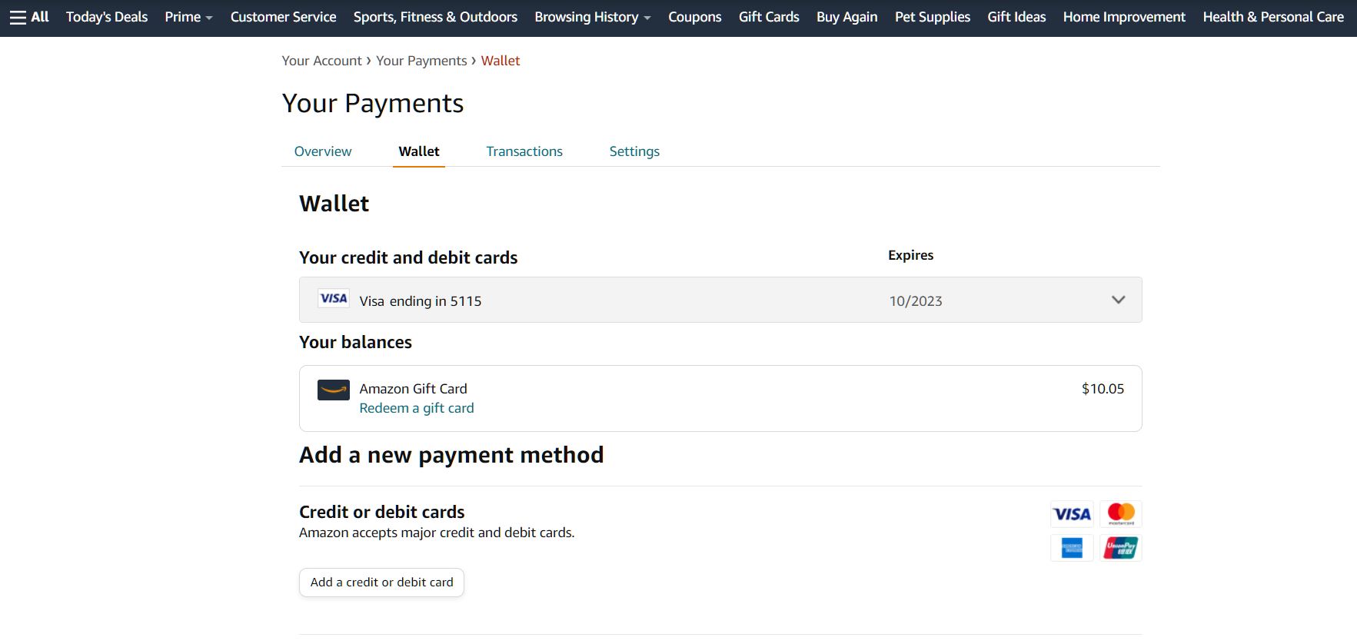Click the Visa logo on saved card
The width and height of the screenshot is (1357, 644).
334,299
